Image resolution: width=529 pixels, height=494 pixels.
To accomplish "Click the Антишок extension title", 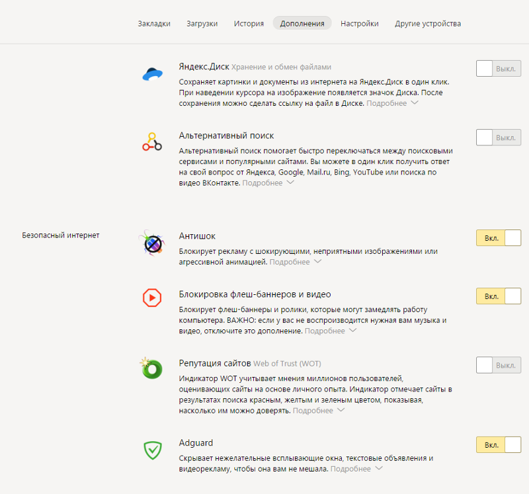I will tap(197, 236).
